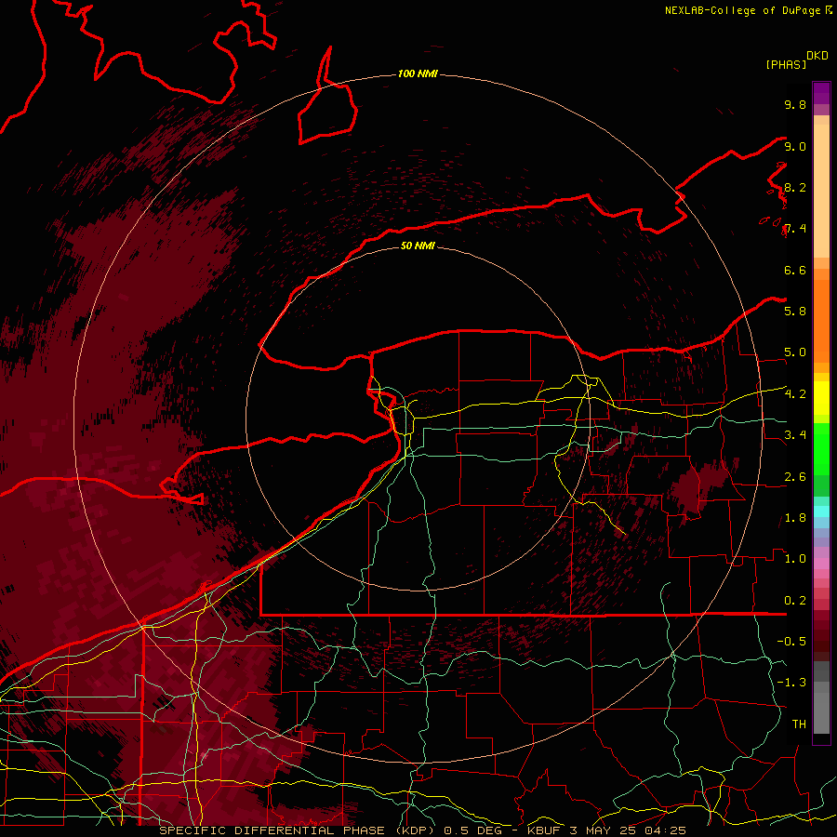Click the 1.8 color scale value
Viewport: 837px width, 837px height.
(x=795, y=517)
